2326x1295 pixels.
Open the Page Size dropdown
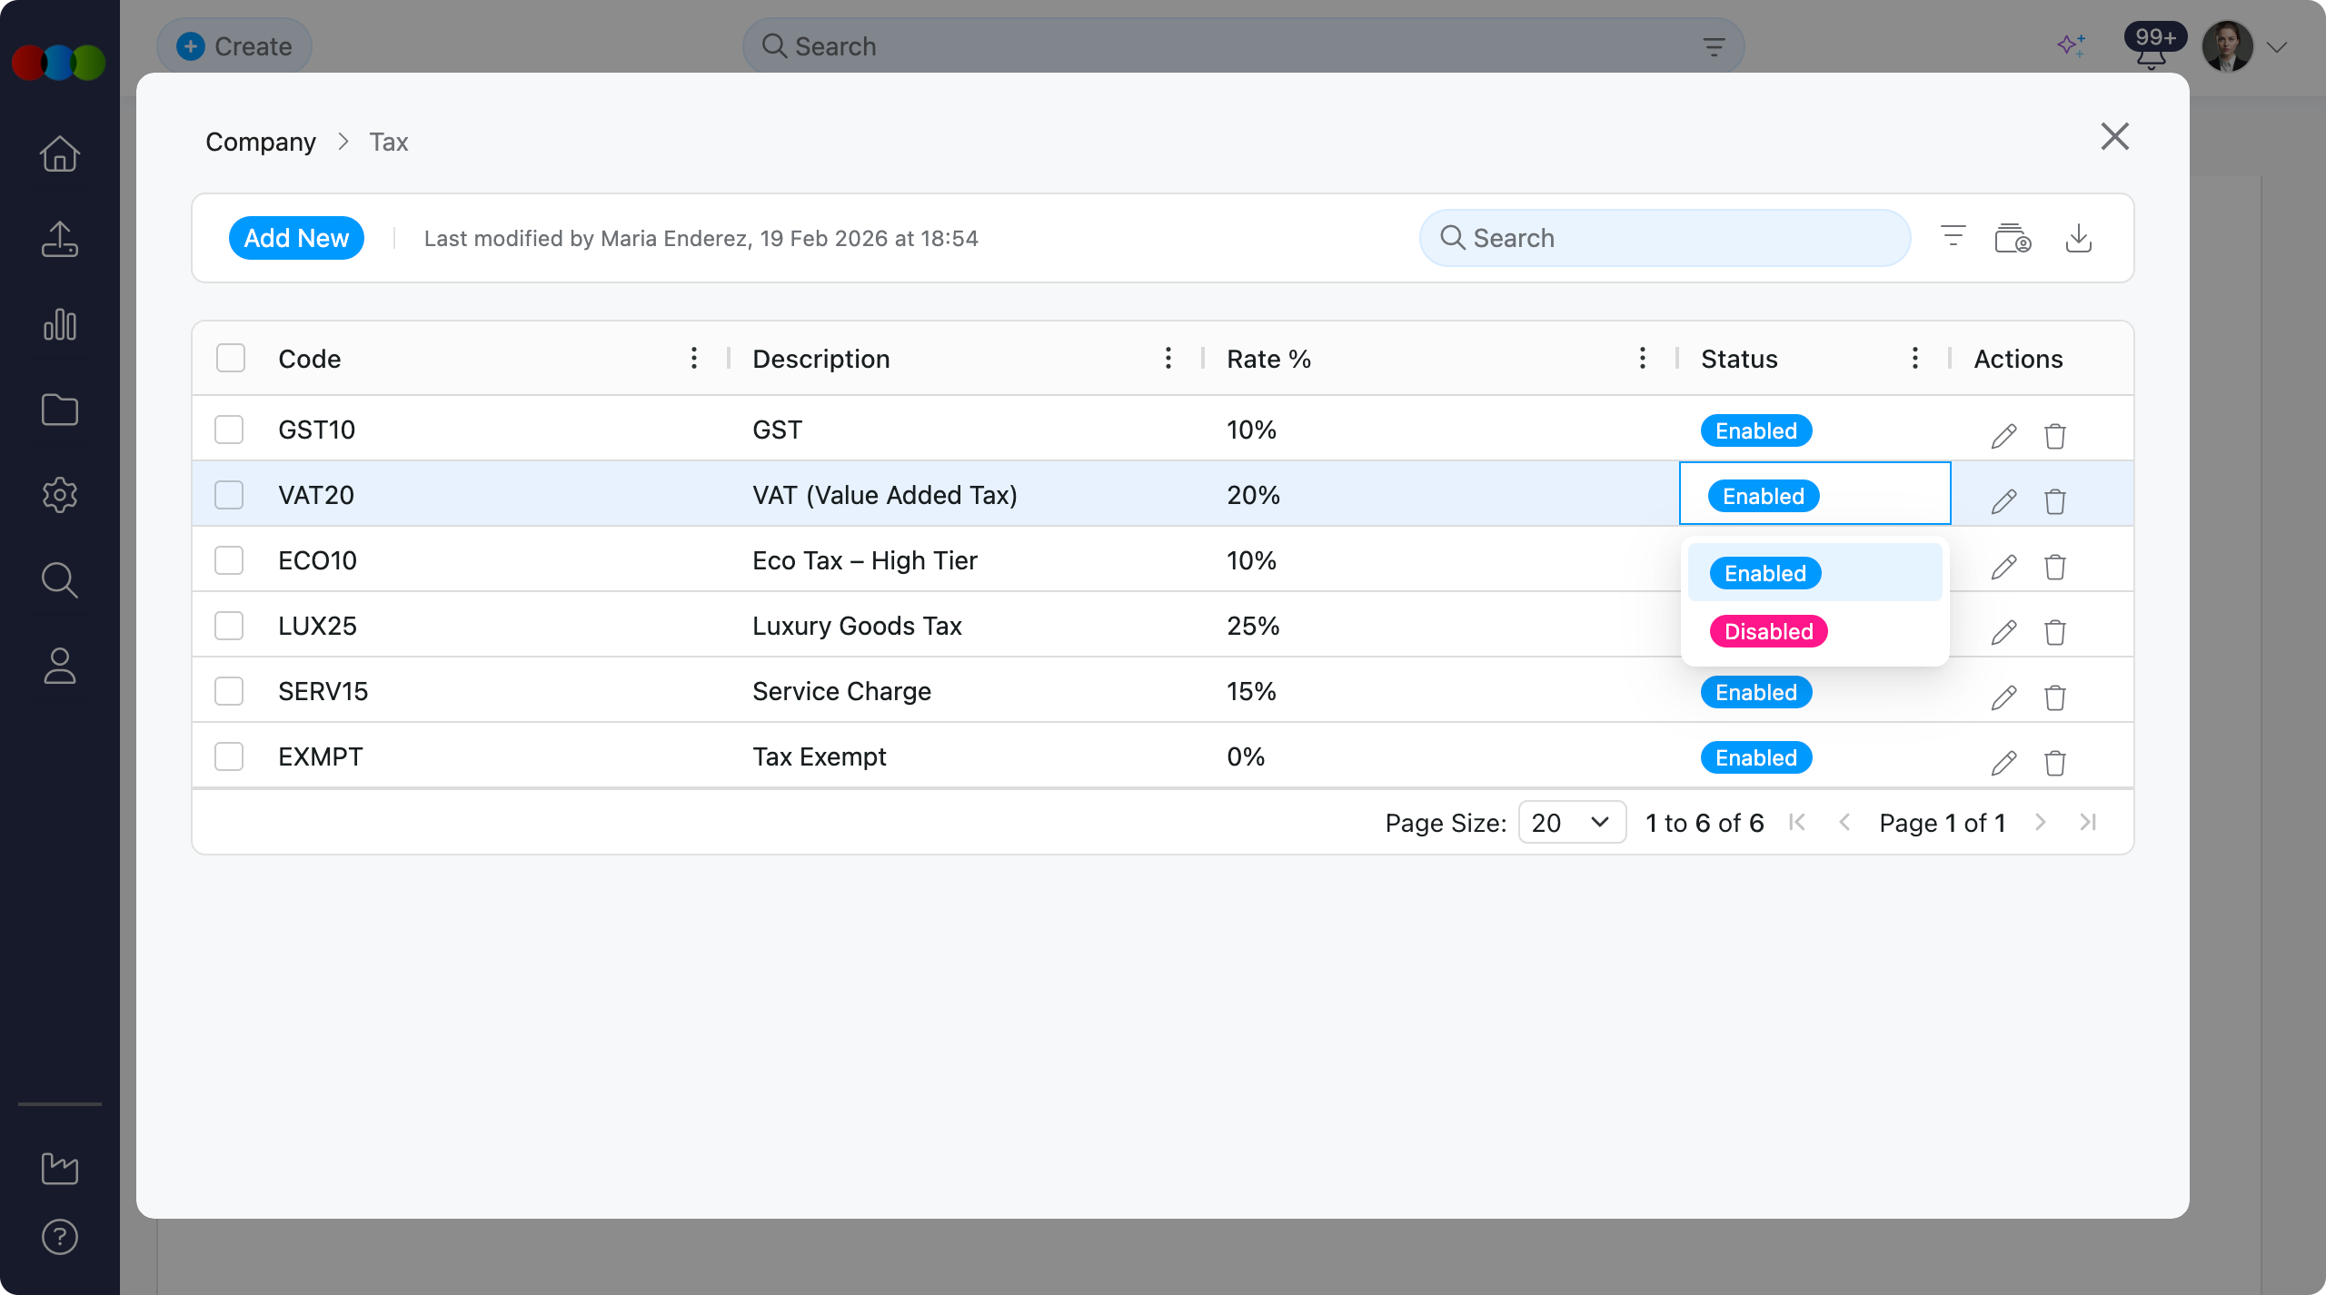(x=1571, y=823)
